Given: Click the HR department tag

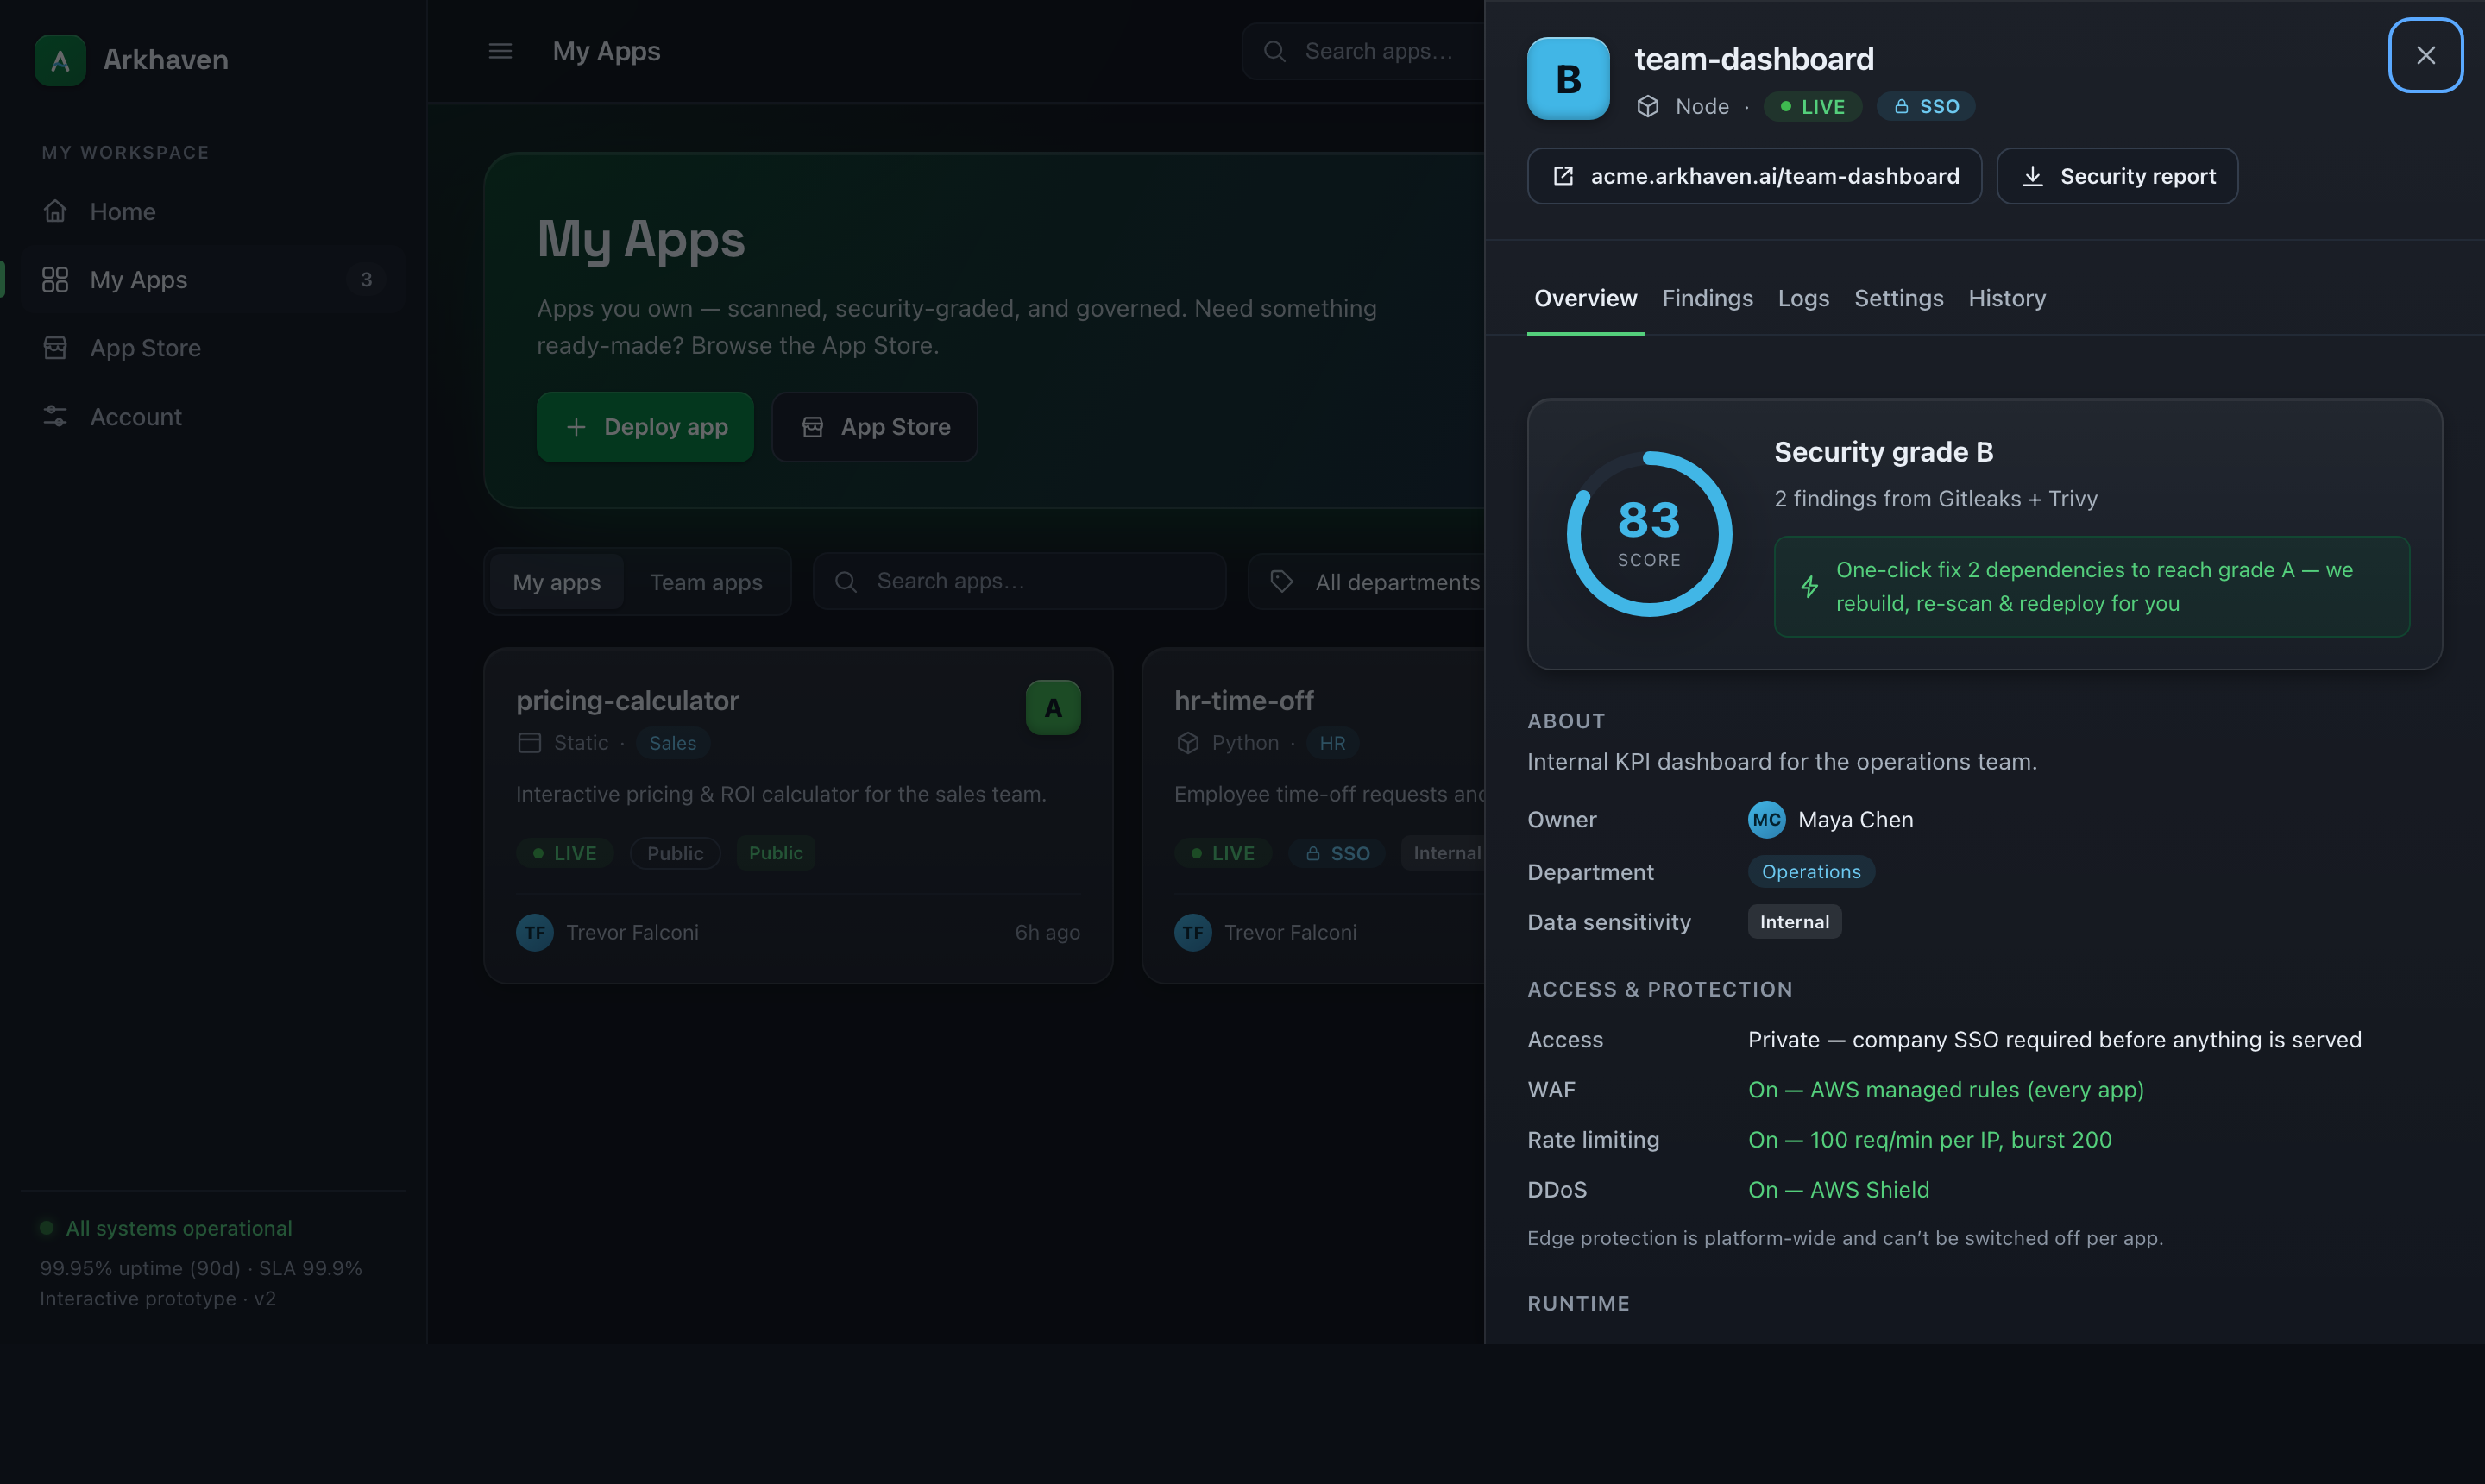Looking at the screenshot, I should point(1332,743).
